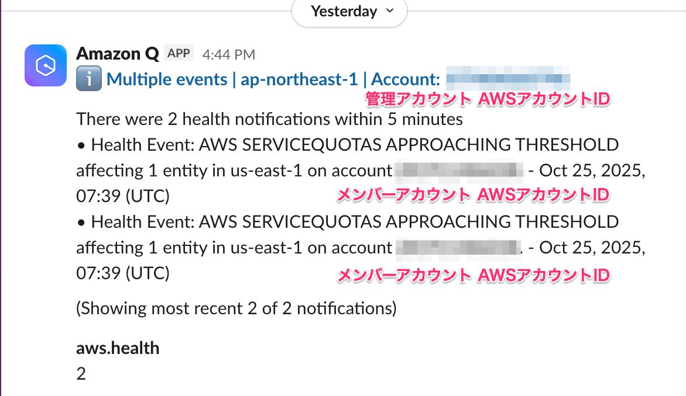Open the Amazon Q app avatar
Image resolution: width=686 pixels, height=396 pixels.
tap(46, 65)
